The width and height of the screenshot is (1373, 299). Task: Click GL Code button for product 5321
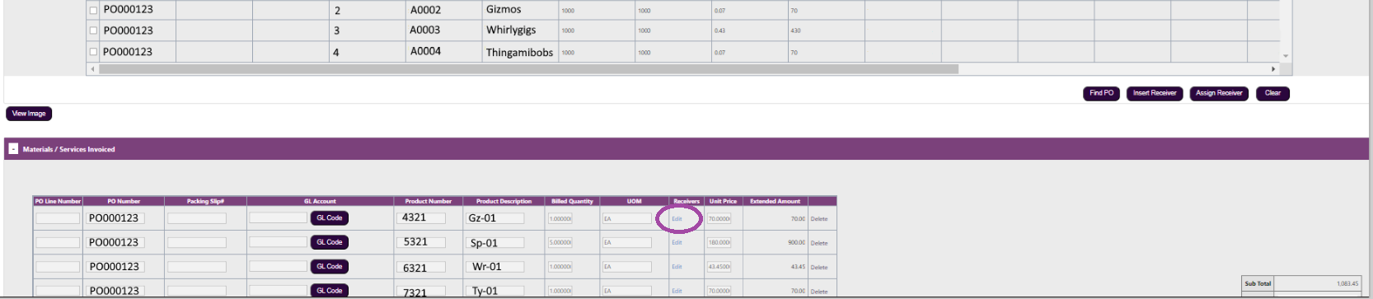(x=329, y=242)
